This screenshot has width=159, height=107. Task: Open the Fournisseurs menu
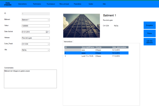[51, 4]
